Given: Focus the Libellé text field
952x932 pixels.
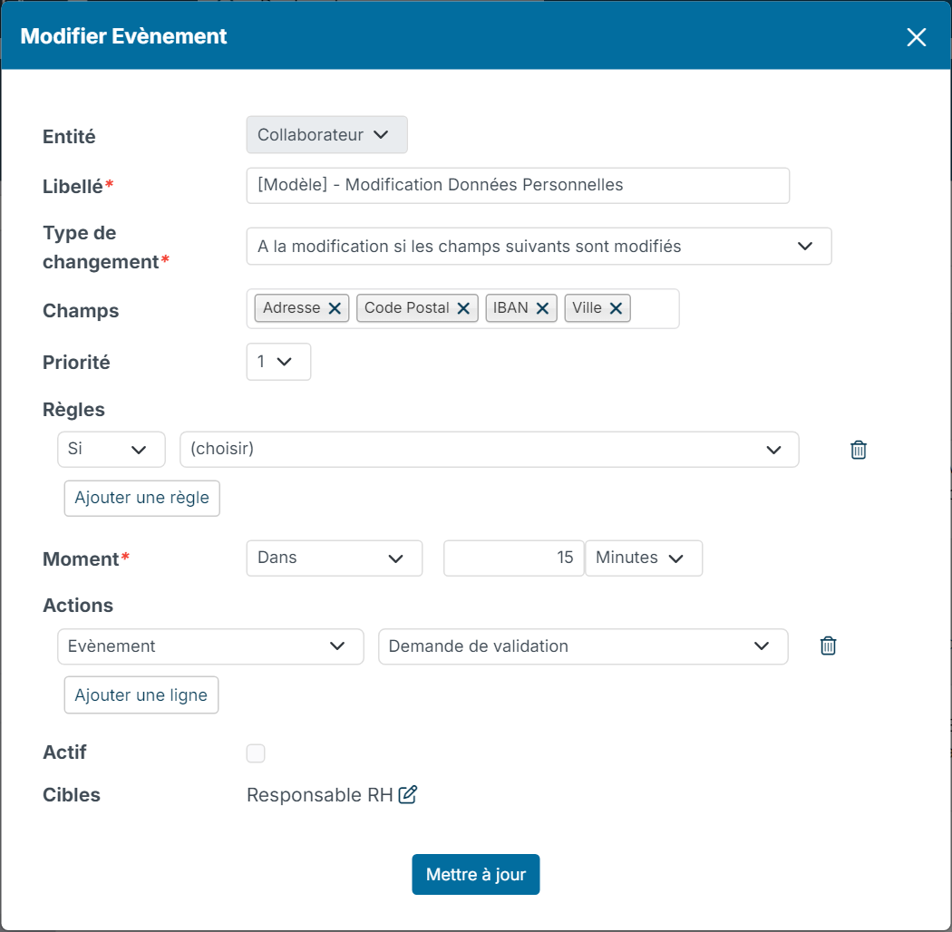Looking at the screenshot, I should tap(518, 186).
